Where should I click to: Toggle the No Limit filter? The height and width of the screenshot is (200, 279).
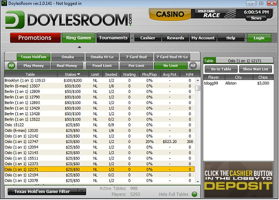[171, 66]
